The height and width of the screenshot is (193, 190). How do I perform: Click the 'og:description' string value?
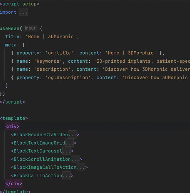tap(68, 77)
